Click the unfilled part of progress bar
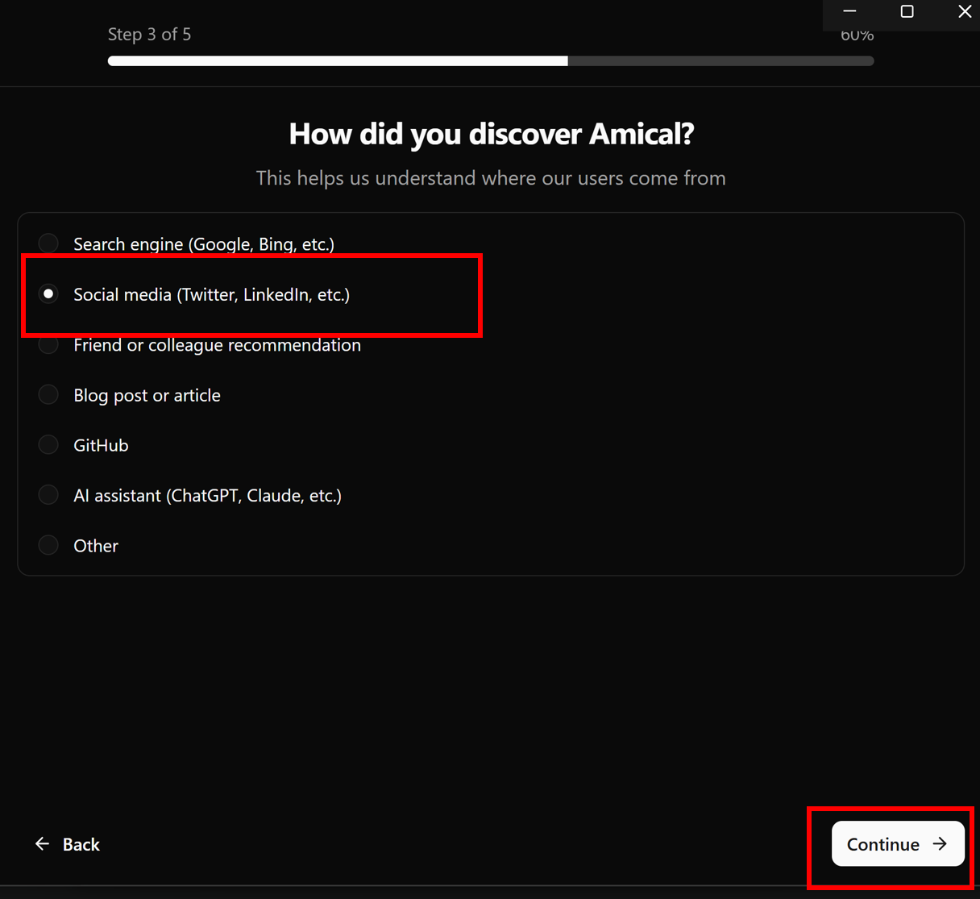The height and width of the screenshot is (899, 980). [720, 61]
